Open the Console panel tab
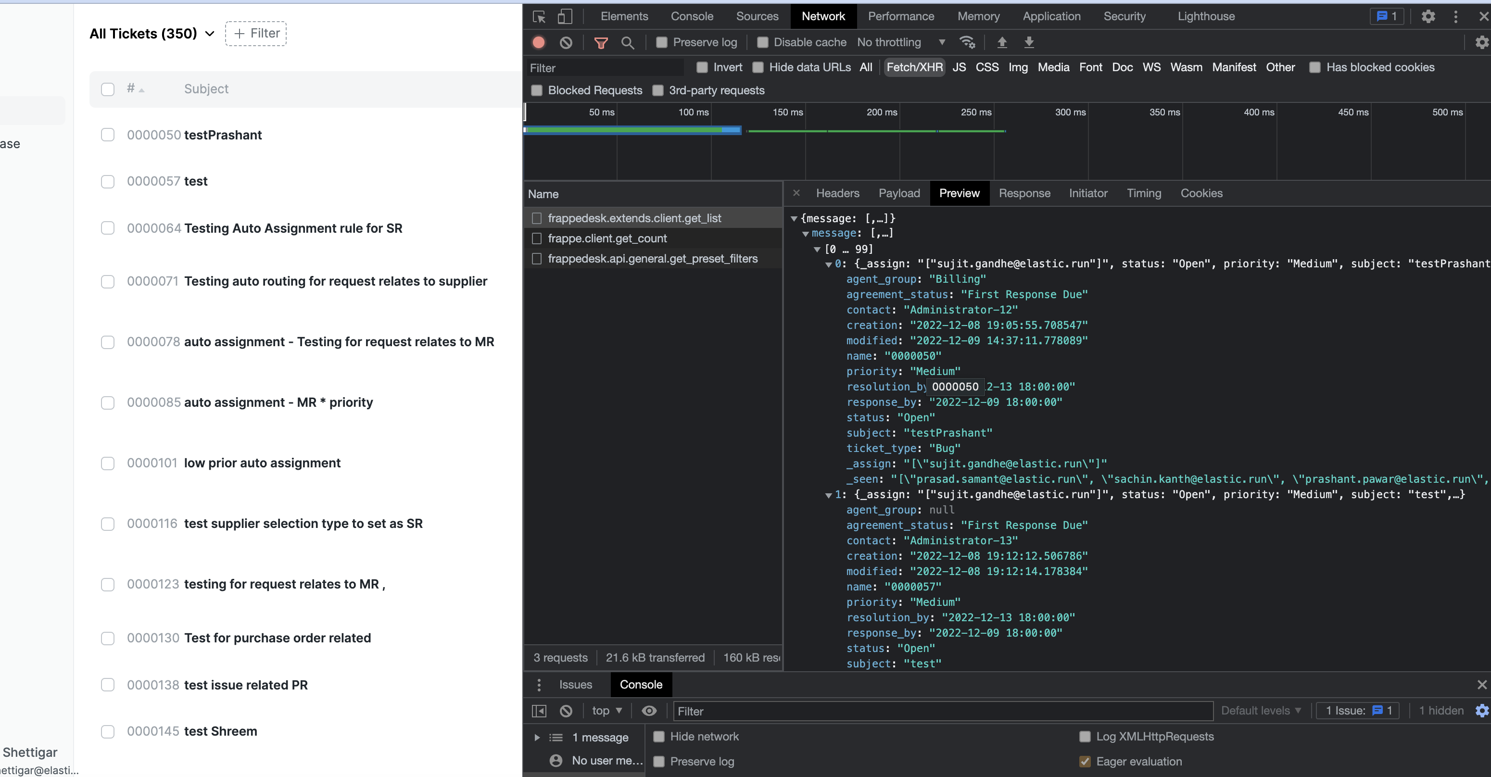 pos(692,16)
